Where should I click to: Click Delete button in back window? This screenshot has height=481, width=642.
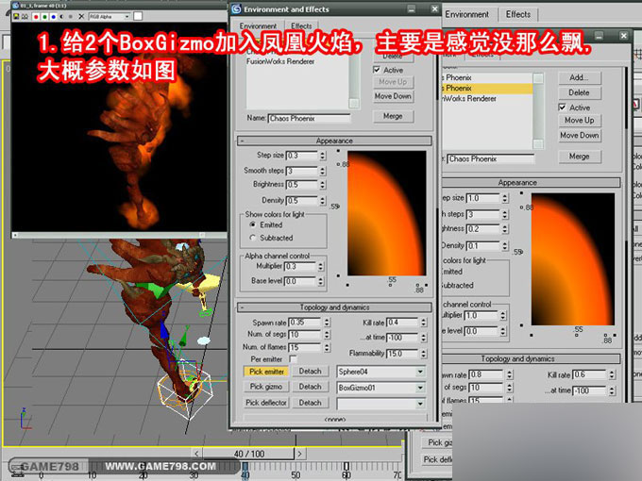(x=580, y=92)
